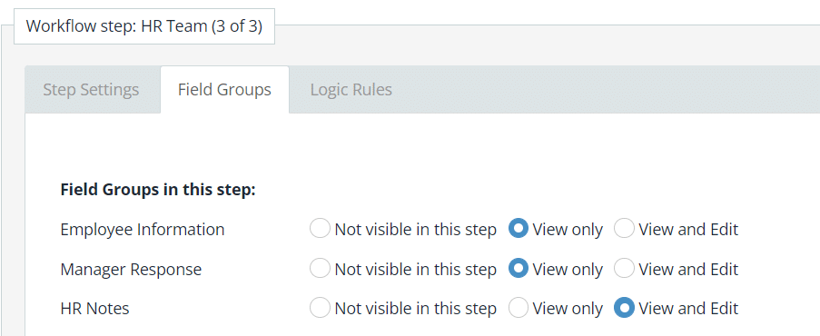This screenshot has width=820, height=336.
Task: Enable View and Edit for Employee Information
Action: click(x=624, y=229)
